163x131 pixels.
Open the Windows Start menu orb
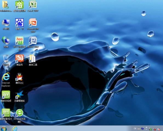coord(4,129)
